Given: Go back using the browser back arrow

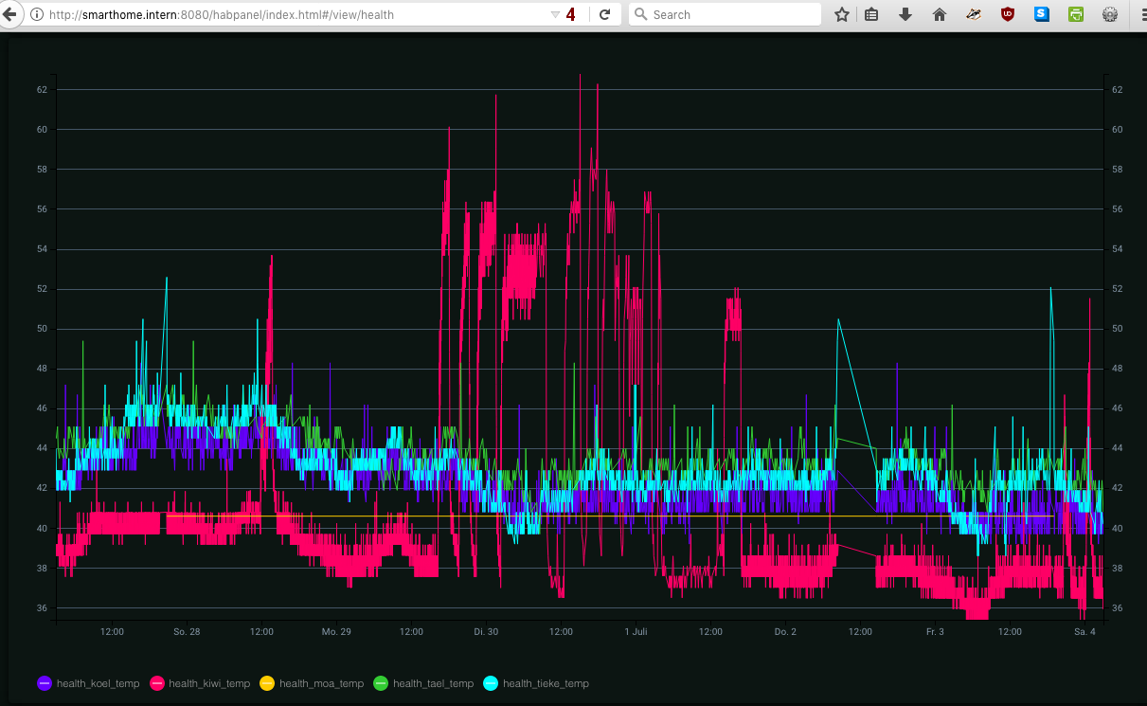Looking at the screenshot, I should (9, 14).
